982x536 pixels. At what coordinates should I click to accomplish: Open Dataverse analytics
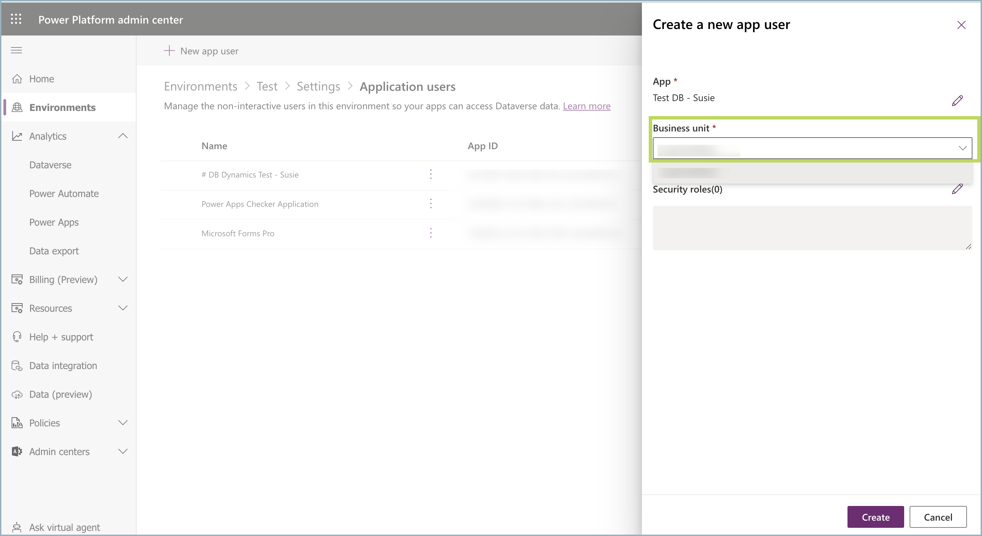point(50,165)
